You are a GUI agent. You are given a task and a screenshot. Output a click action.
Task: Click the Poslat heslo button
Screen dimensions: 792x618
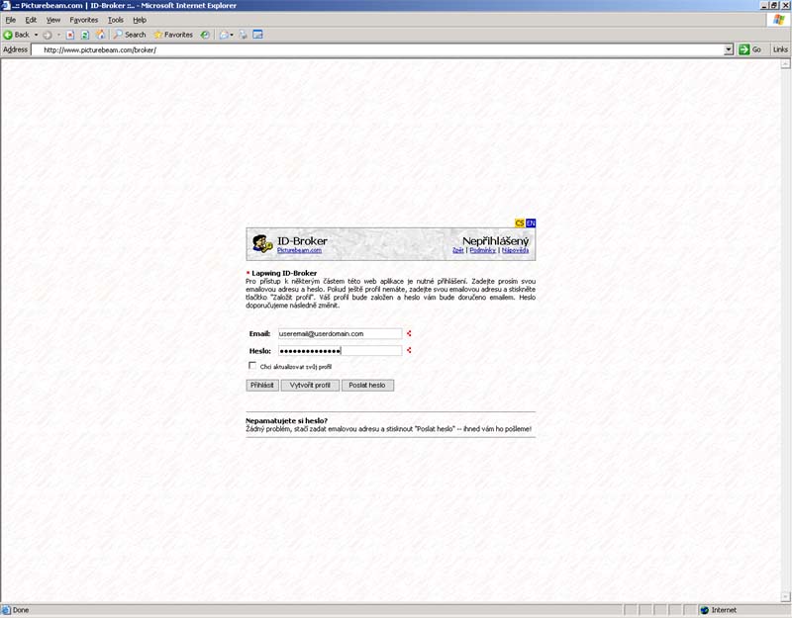[367, 385]
